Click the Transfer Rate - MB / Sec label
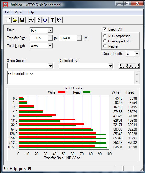Viewport: 145px width, 173px height. pos(62,158)
